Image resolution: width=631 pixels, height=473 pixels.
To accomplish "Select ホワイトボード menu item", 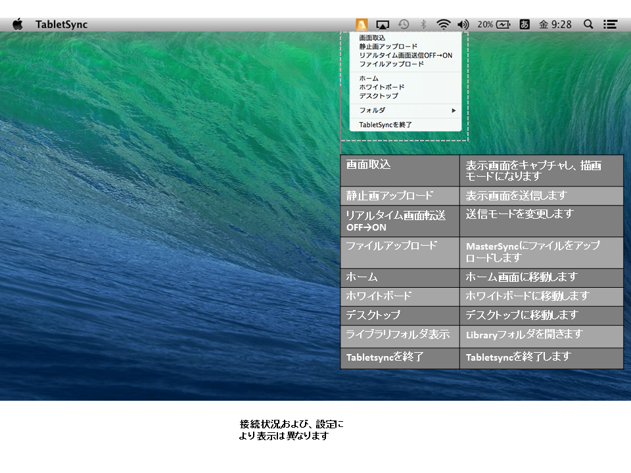I will (381, 87).
